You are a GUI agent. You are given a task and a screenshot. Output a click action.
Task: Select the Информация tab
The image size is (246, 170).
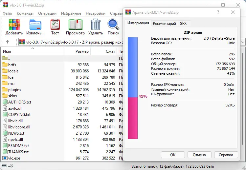[x=138, y=23]
